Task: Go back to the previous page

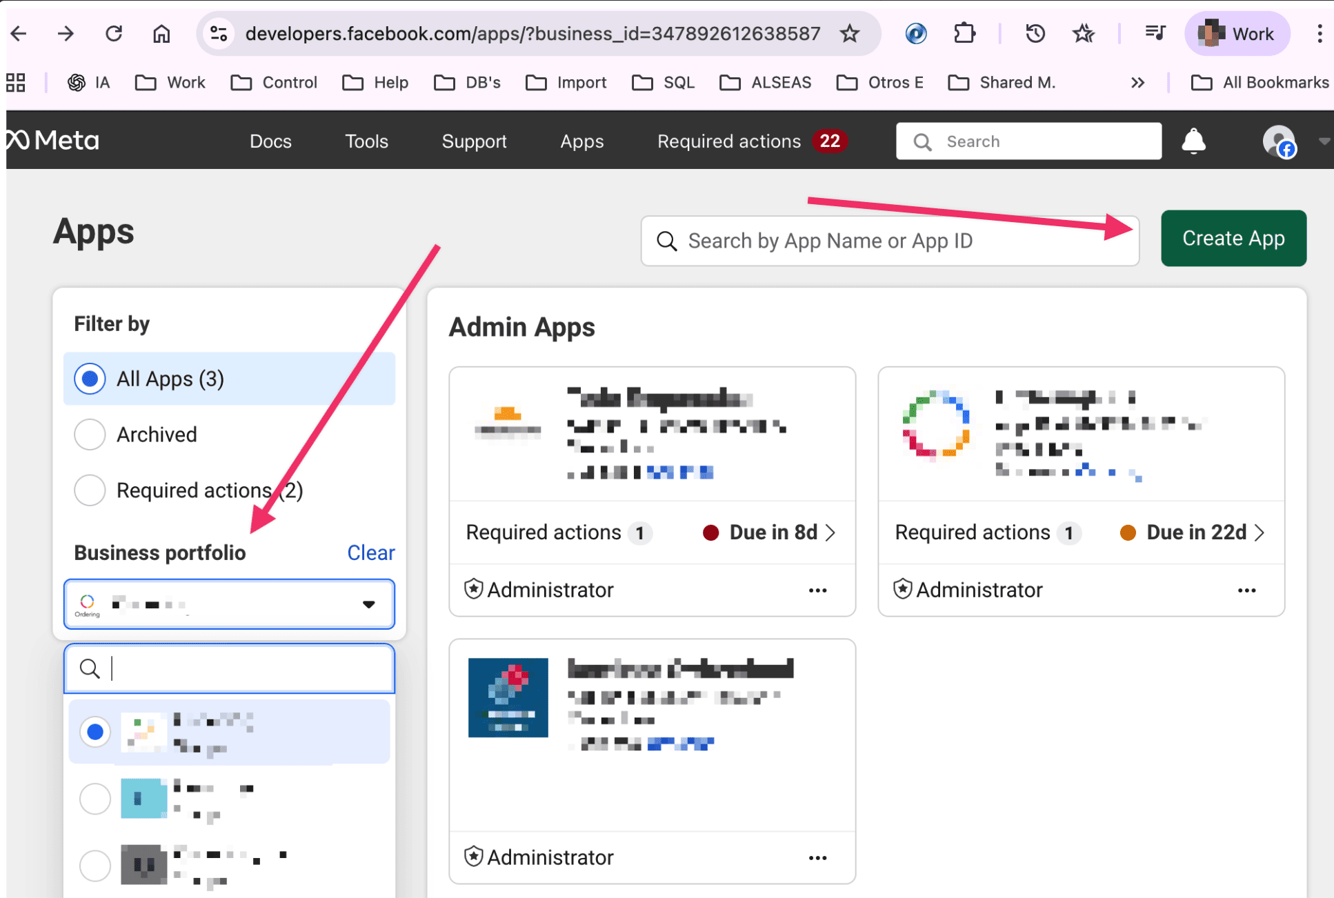Action: point(19,33)
